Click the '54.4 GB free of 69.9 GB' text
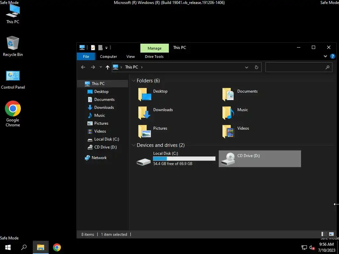Image resolution: width=339 pixels, height=254 pixels. [x=173, y=164]
